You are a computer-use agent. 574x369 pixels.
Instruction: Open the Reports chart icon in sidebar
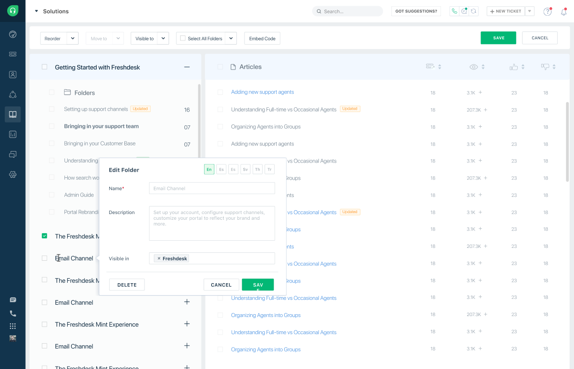tap(13, 134)
